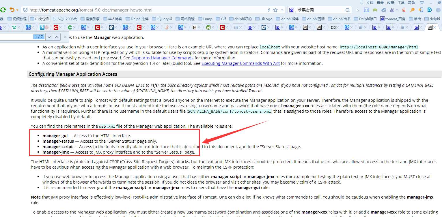This screenshot has width=442, height=217.
Task: Open the 文件 menu
Action: pos(370,3)
